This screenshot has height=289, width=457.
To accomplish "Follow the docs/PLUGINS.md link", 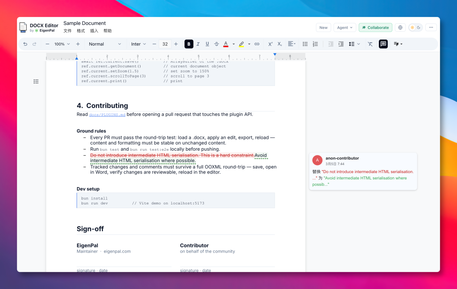I will click(x=107, y=115).
